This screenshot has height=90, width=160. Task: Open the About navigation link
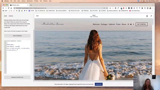pyautogui.click(x=124, y=24)
